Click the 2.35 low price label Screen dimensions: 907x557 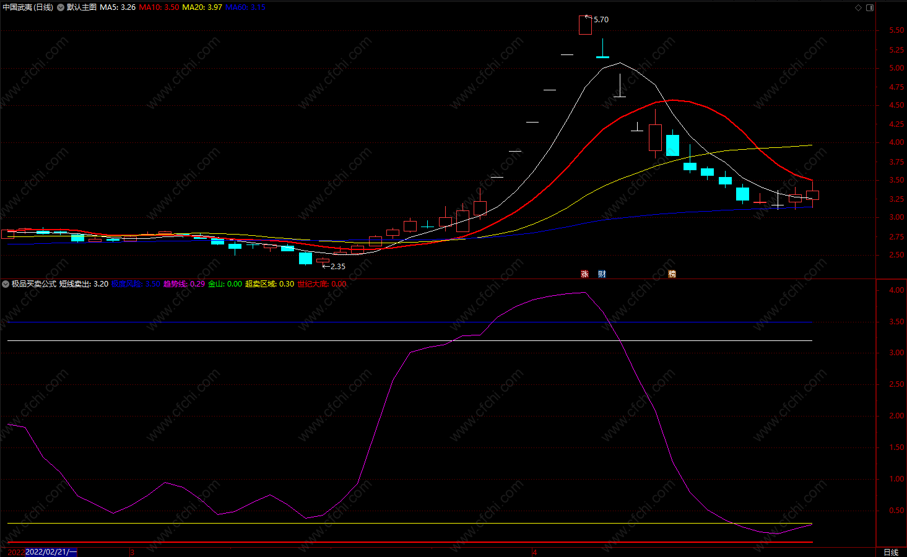(x=338, y=267)
